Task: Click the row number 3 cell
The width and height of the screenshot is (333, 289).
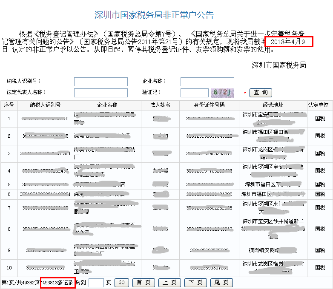Action: point(9,154)
